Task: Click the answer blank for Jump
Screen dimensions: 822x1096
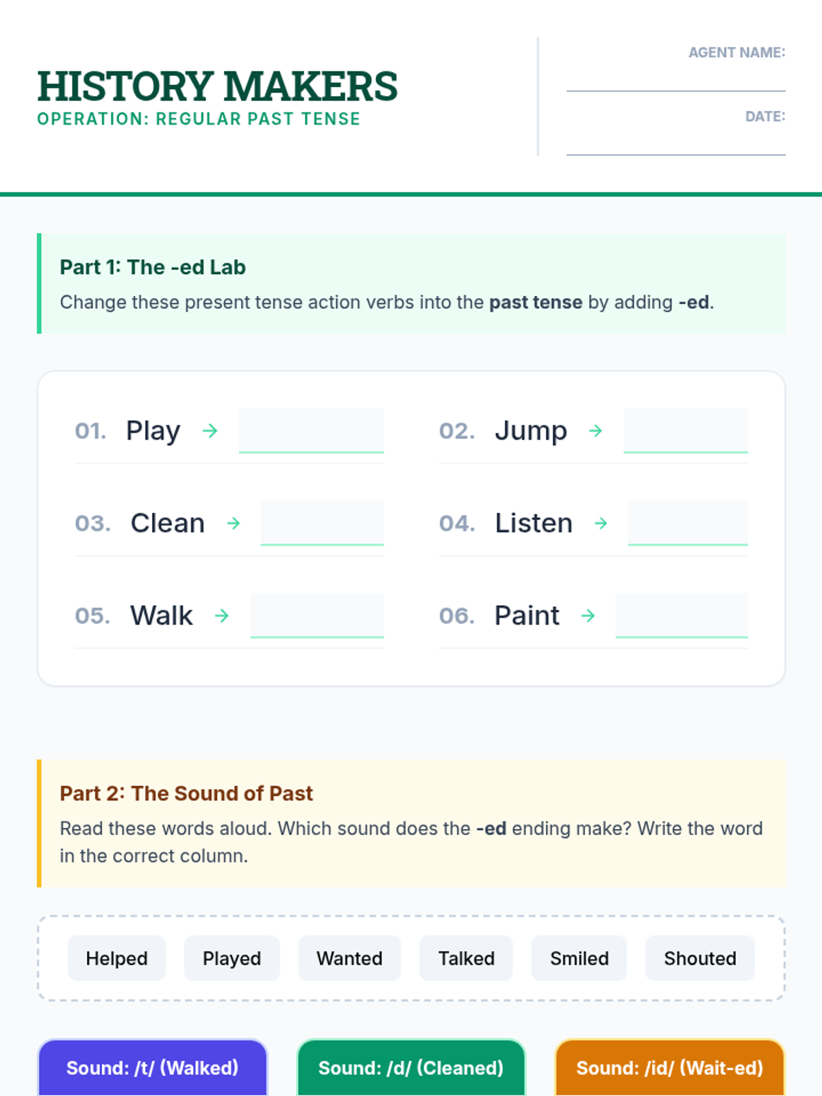Action: tap(685, 431)
